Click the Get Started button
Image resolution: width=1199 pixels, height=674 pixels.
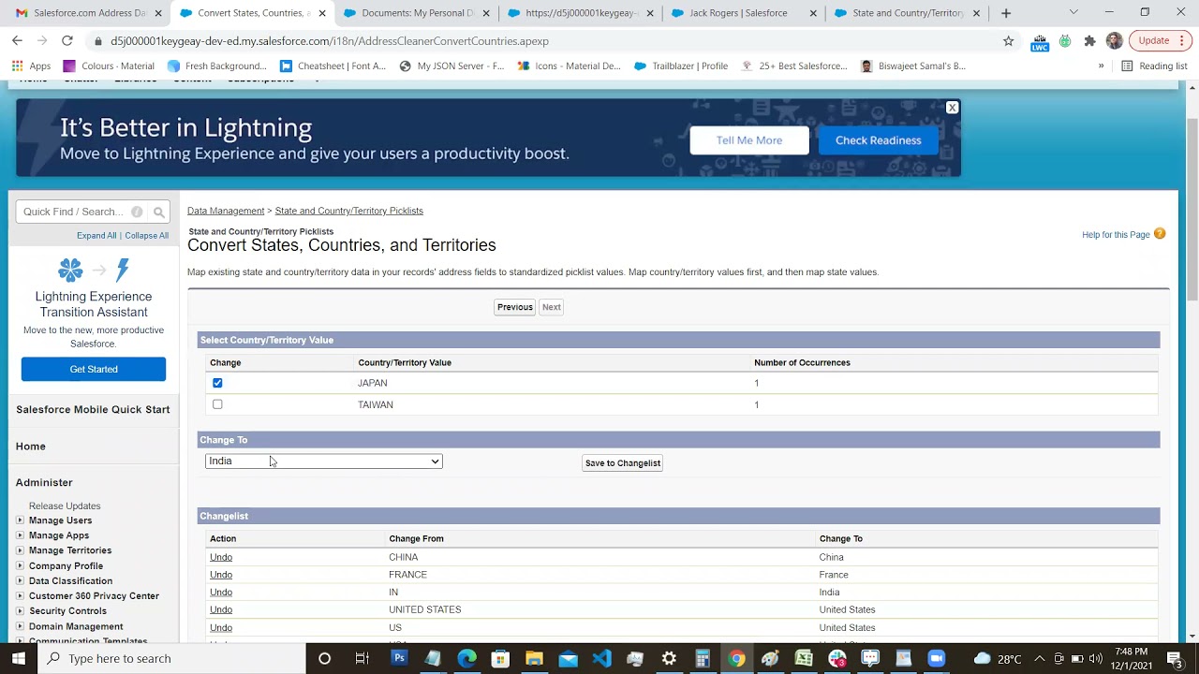coord(94,369)
